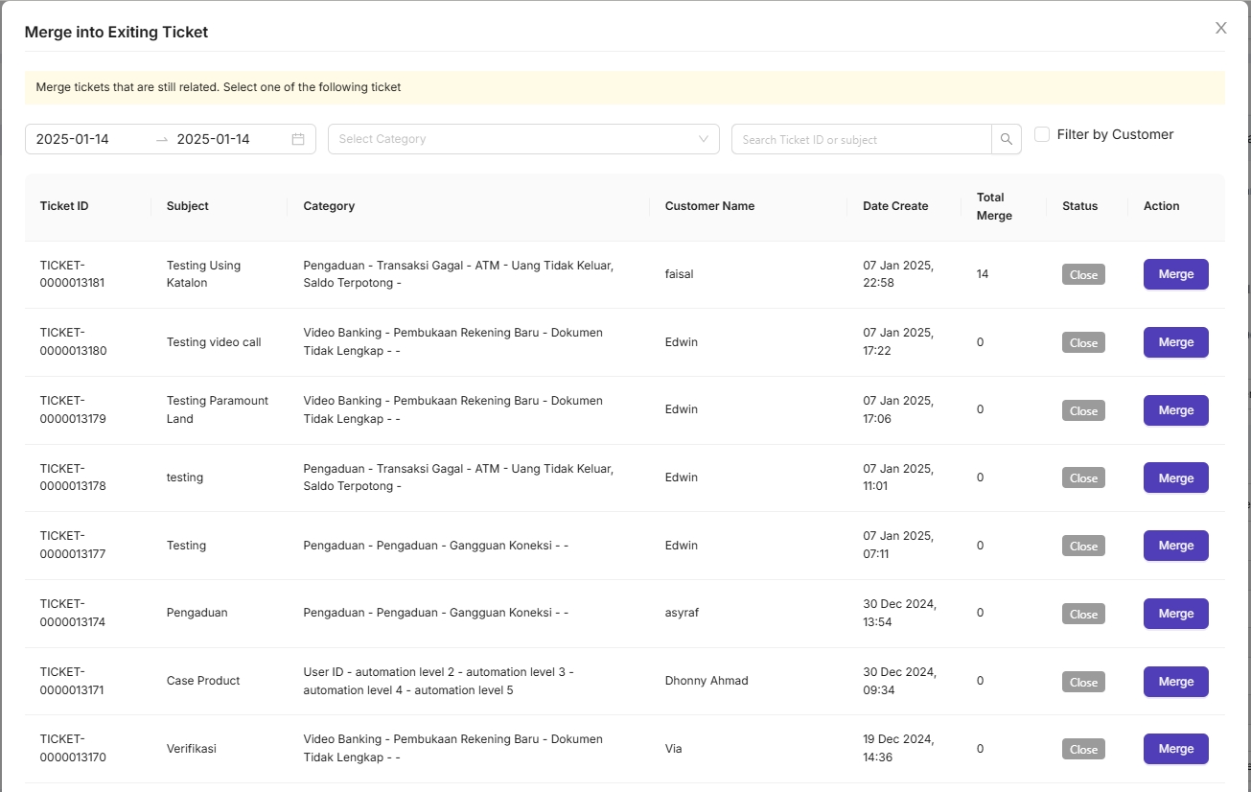Close the Merge into Exiting Ticket dialog

1220,28
